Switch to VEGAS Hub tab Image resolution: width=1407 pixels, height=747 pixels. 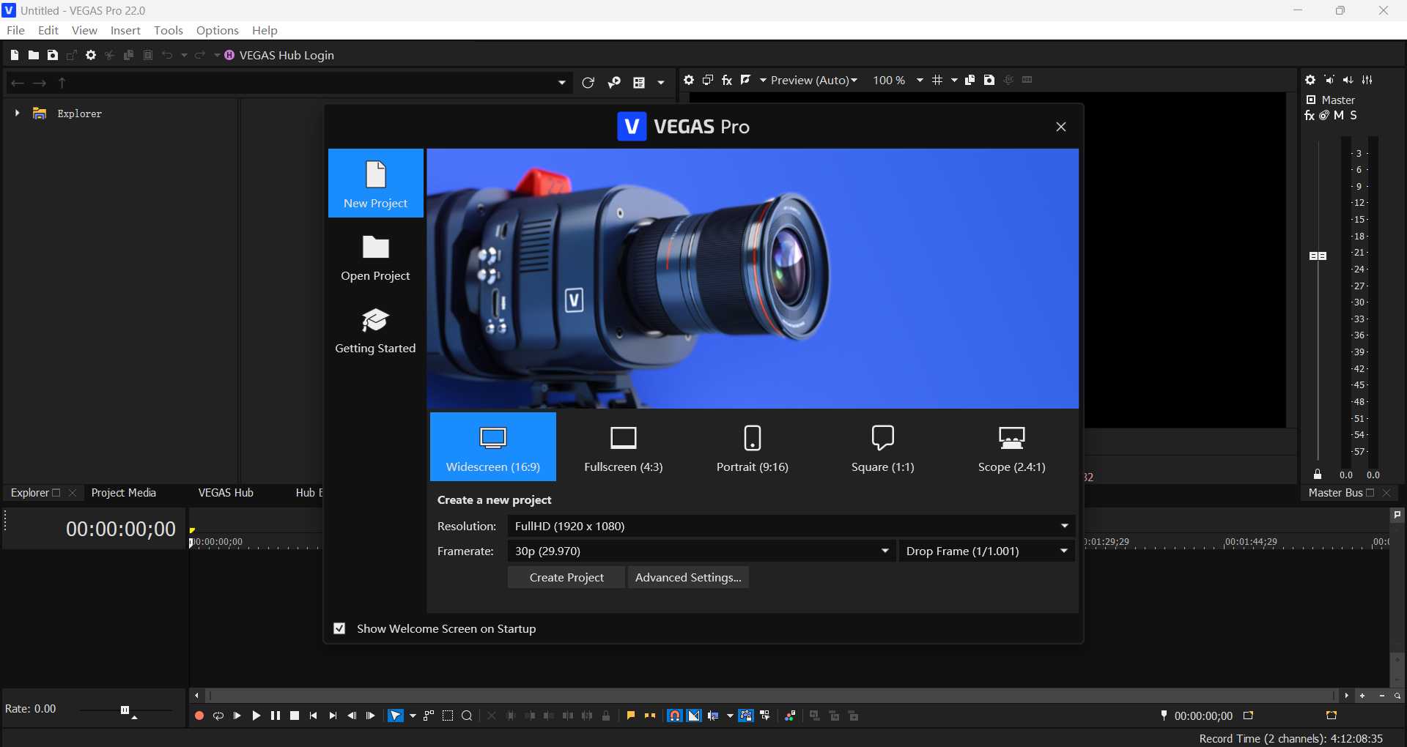tap(226, 493)
